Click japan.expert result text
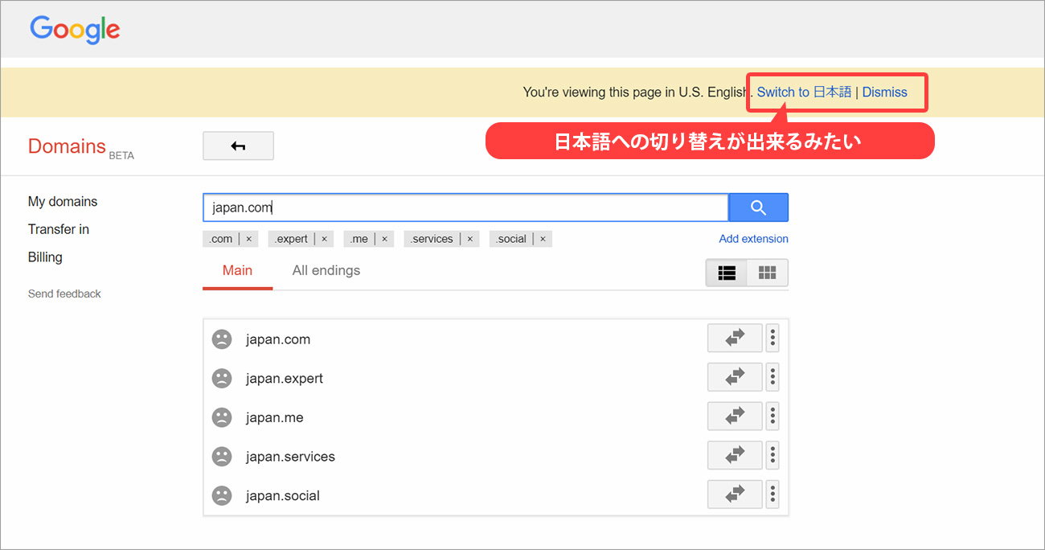The height and width of the screenshot is (550, 1045). point(285,379)
